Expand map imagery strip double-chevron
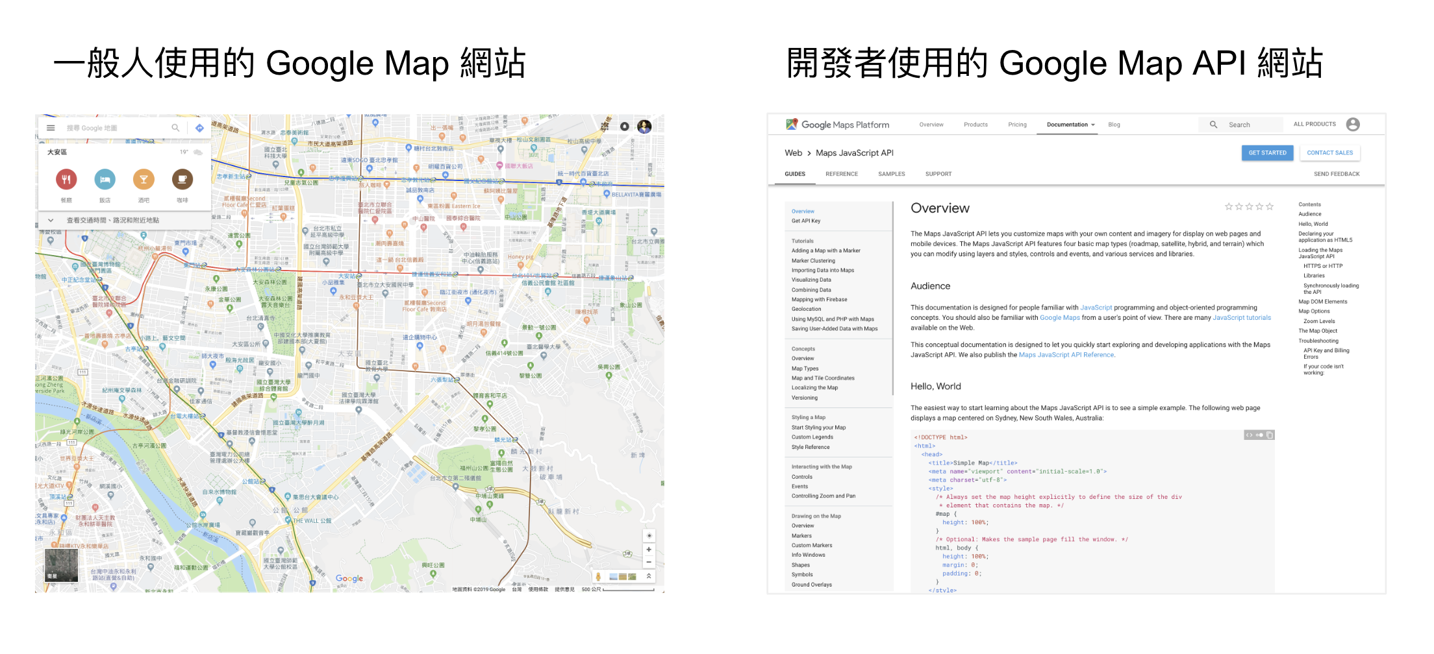 pos(648,576)
